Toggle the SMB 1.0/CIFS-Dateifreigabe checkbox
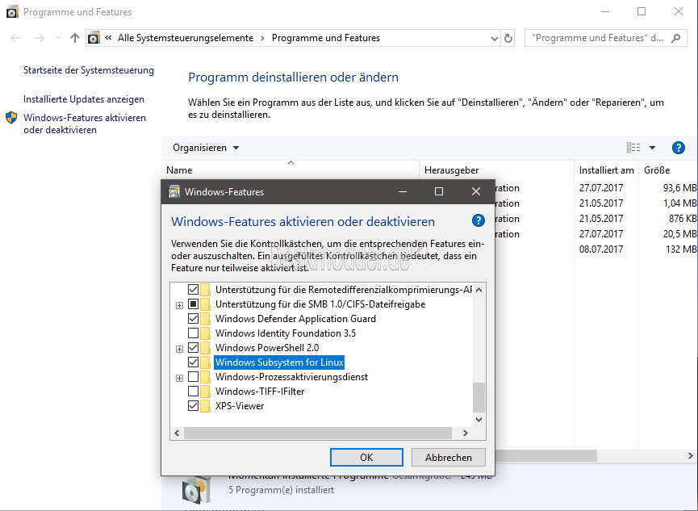Image resolution: width=698 pixels, height=511 pixels. [x=193, y=304]
